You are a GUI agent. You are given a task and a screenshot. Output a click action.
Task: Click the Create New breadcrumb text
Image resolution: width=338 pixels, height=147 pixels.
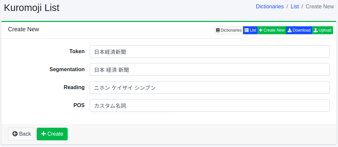[x=320, y=6]
